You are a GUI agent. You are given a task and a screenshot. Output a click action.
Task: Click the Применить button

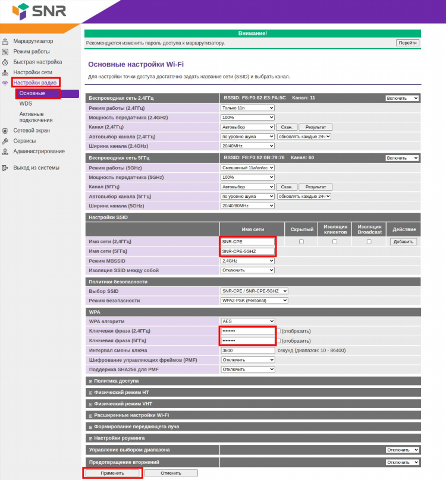[112, 473]
